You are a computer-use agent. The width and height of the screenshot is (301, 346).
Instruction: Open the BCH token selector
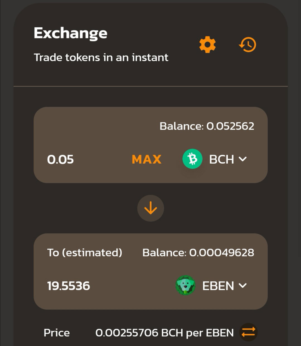[215, 159]
